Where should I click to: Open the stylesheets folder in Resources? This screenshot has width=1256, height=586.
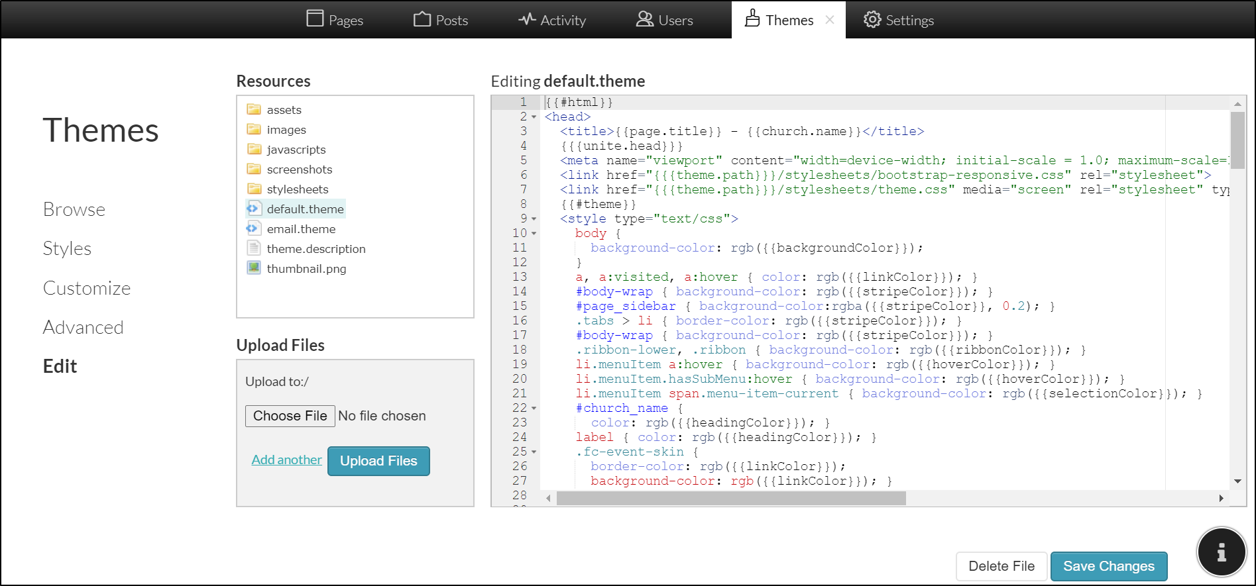point(297,189)
